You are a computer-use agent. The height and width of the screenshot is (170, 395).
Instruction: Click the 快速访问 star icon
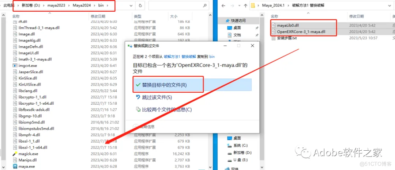click(228, 20)
